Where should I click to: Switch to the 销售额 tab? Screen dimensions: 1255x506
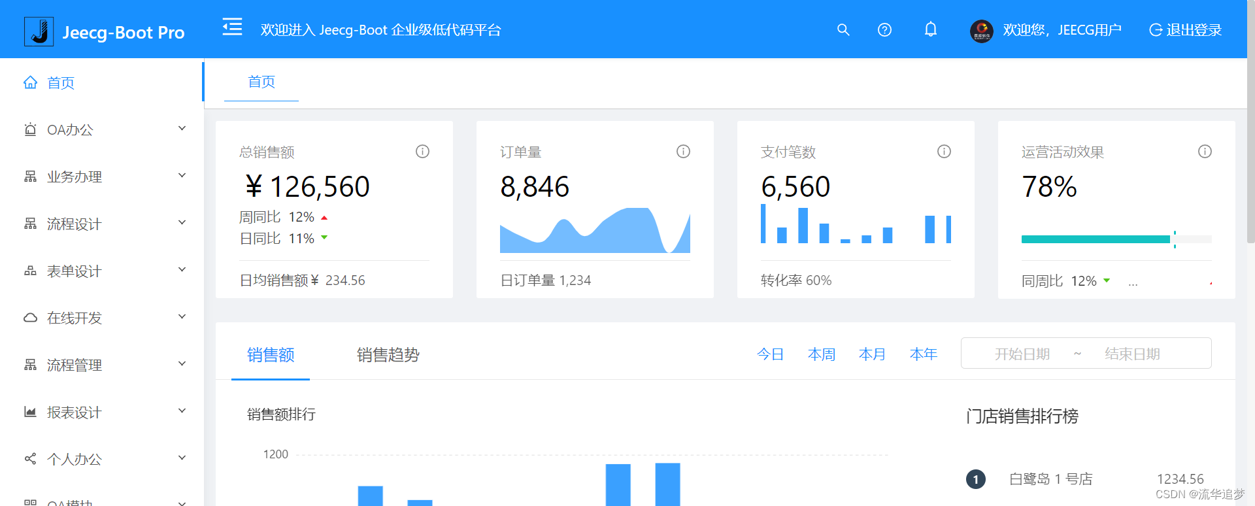tap(271, 354)
